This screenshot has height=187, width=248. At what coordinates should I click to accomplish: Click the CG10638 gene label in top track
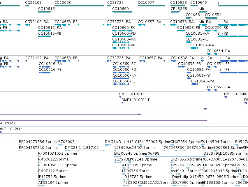click(178, 3)
